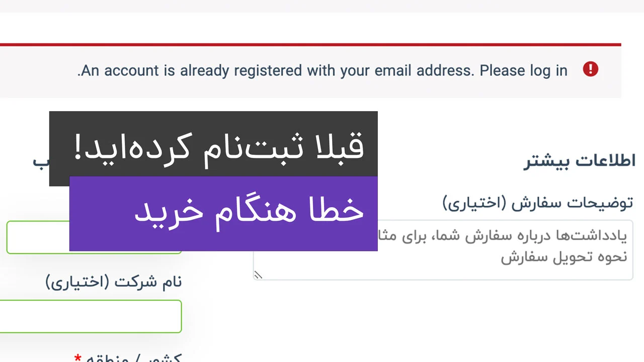Focus the order notes textarea

[443, 249]
